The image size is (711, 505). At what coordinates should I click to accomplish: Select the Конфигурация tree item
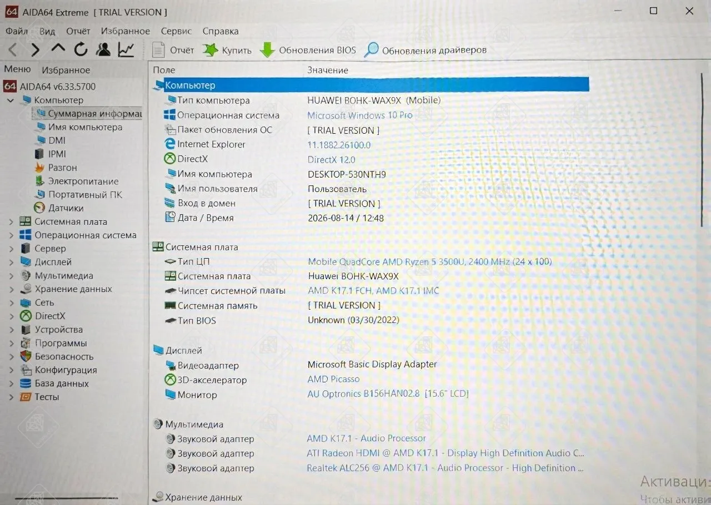[x=59, y=370]
